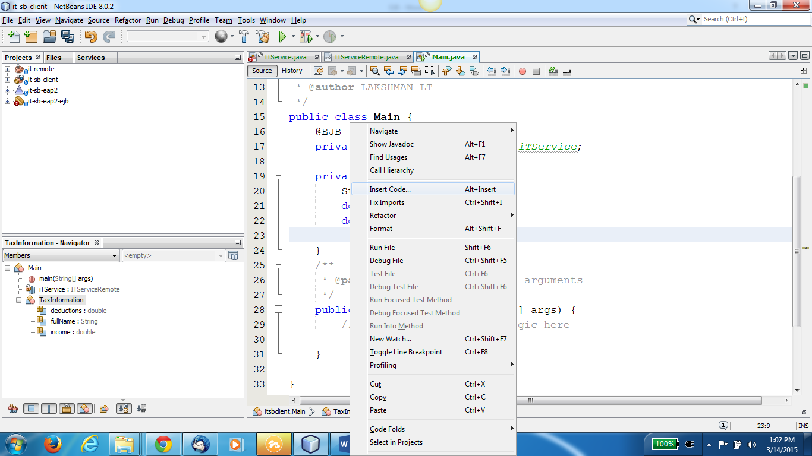Jump to last edit in editor toolbar
The image size is (812, 456).
coord(319,71)
